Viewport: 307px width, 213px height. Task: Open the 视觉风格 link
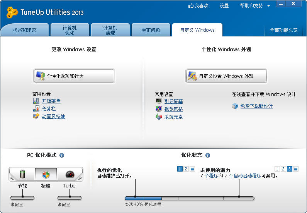pos(173,109)
